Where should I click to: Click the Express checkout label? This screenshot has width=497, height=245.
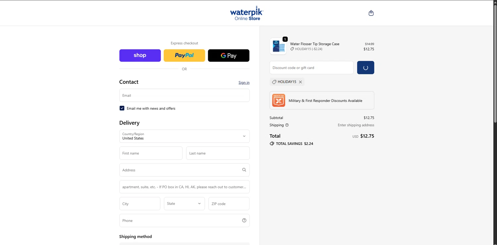[184, 43]
